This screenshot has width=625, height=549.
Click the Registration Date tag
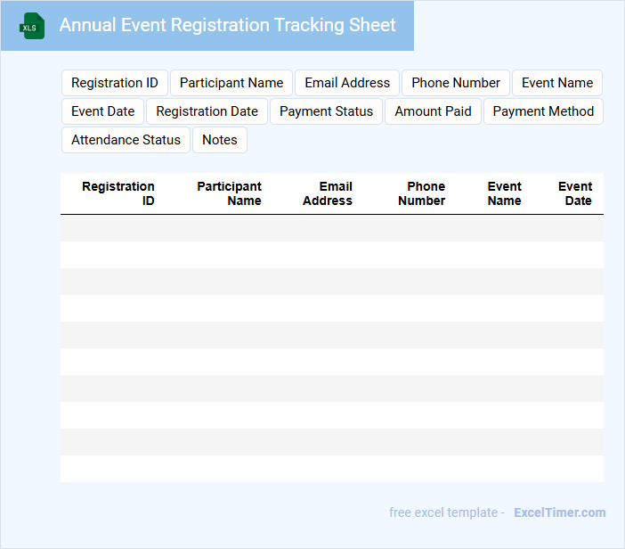[x=207, y=111]
